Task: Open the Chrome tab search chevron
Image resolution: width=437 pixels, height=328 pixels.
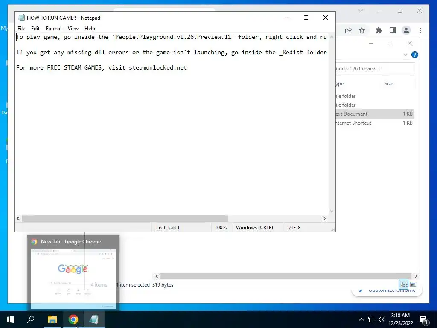Action: (361, 11)
